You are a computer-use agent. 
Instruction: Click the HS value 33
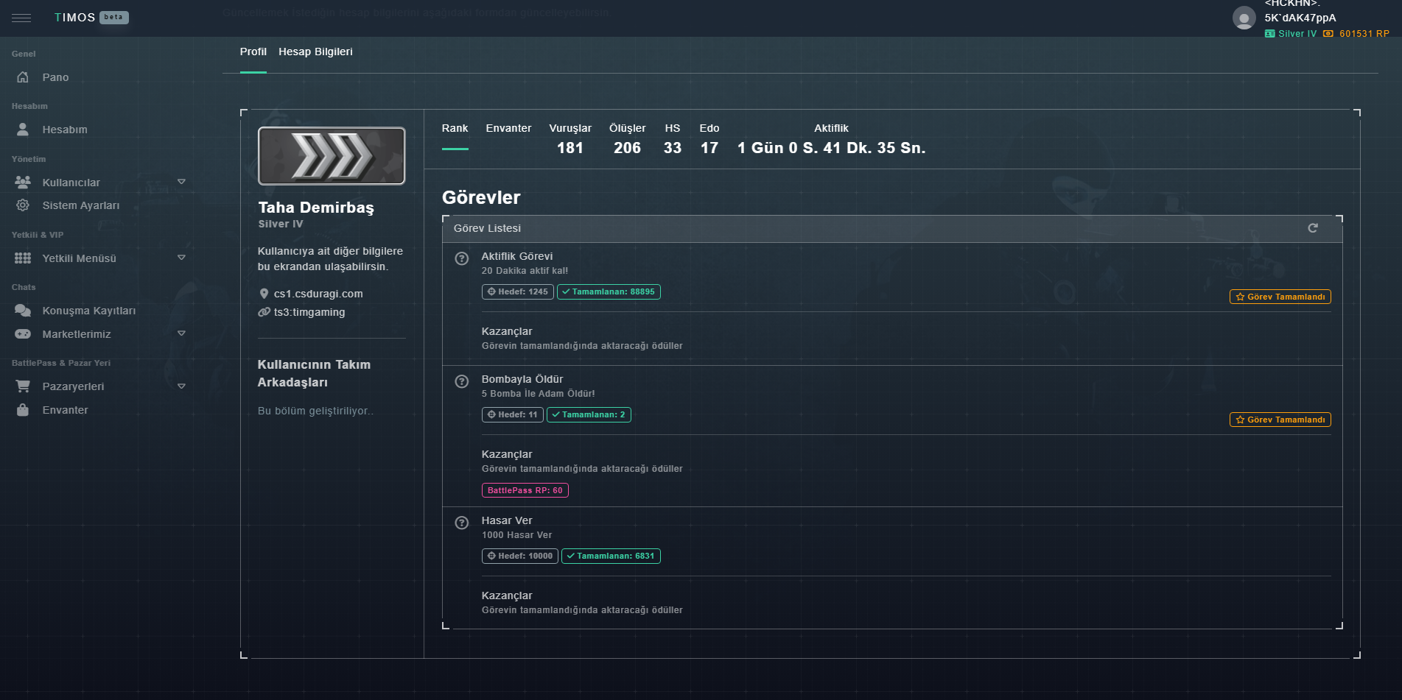pyautogui.click(x=673, y=148)
